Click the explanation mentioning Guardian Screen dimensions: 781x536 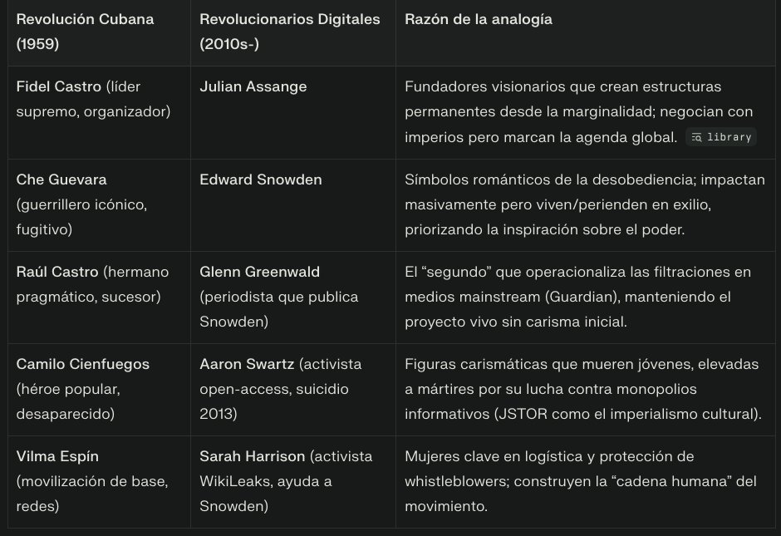(x=577, y=297)
